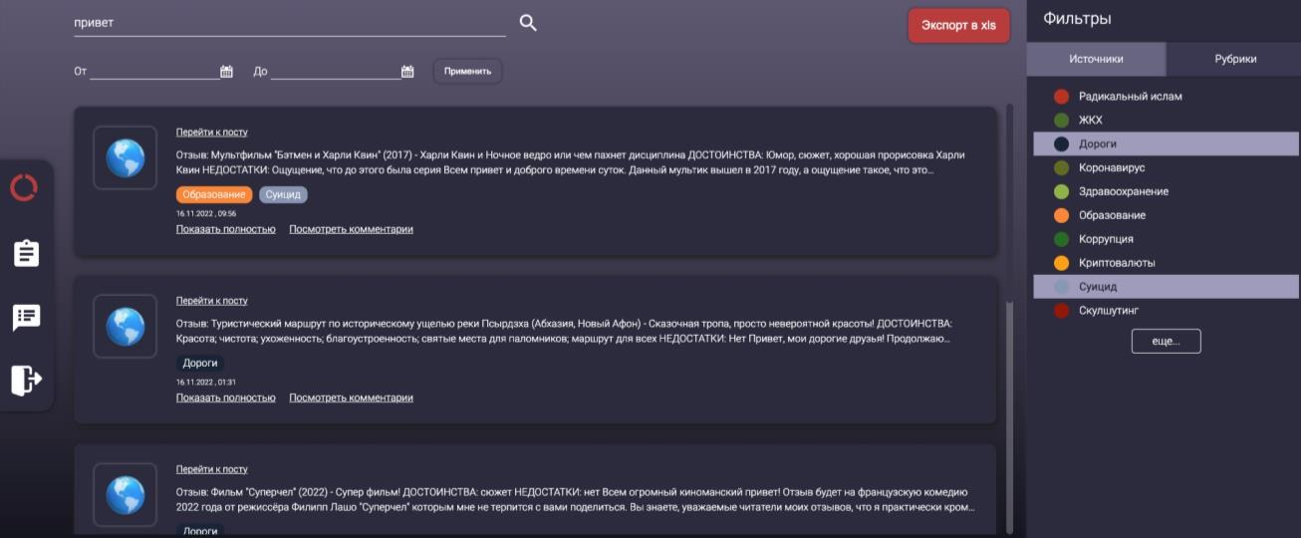Click Посмотреть комментарии on the Batman post
The width and height of the screenshot is (1301, 538).
pyautogui.click(x=352, y=229)
